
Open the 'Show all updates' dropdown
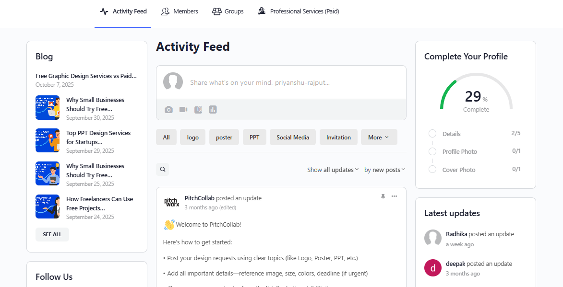333,169
